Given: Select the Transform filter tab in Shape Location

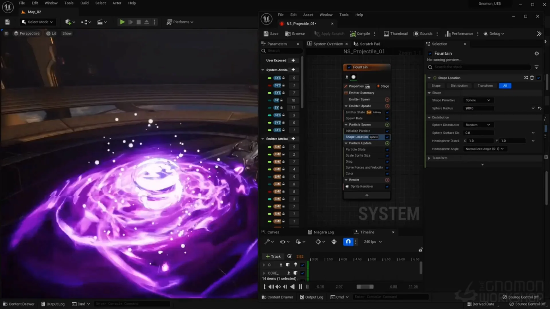Looking at the screenshot, I should [485, 86].
